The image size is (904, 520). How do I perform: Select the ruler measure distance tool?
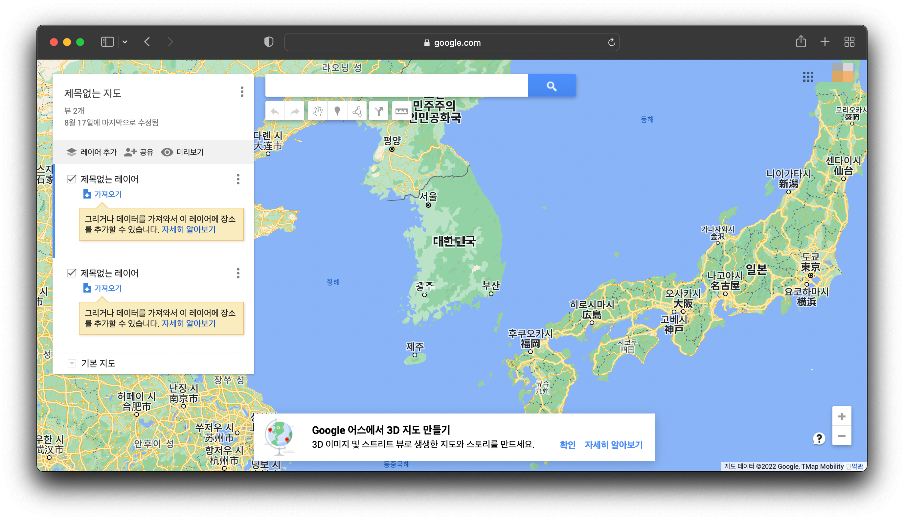point(401,112)
